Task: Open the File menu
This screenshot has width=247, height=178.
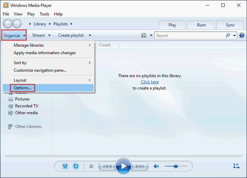Action: point(6,14)
